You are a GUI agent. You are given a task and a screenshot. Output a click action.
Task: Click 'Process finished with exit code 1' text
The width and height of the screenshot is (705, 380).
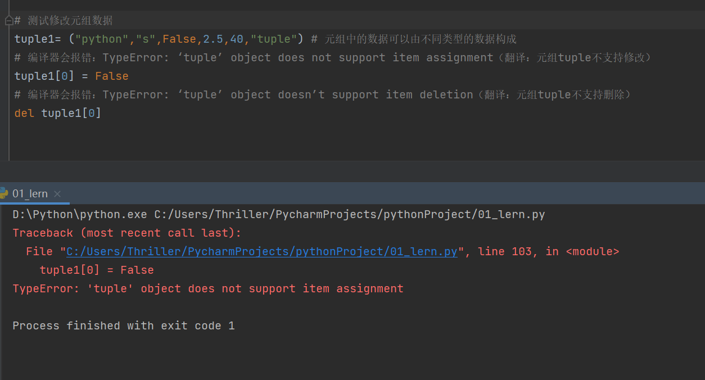(124, 325)
